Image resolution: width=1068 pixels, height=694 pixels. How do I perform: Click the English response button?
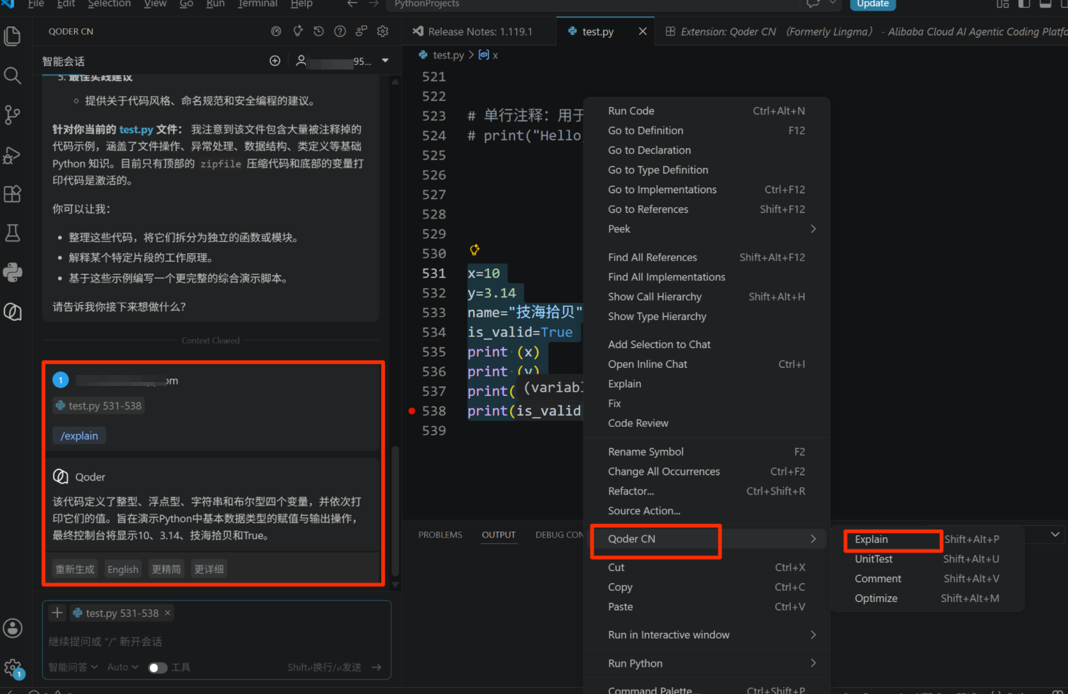(123, 569)
